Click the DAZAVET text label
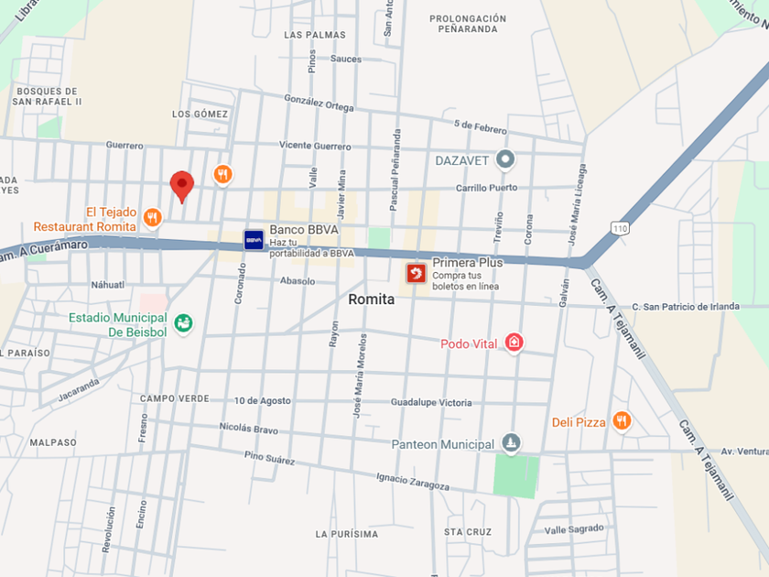 pyautogui.click(x=462, y=161)
